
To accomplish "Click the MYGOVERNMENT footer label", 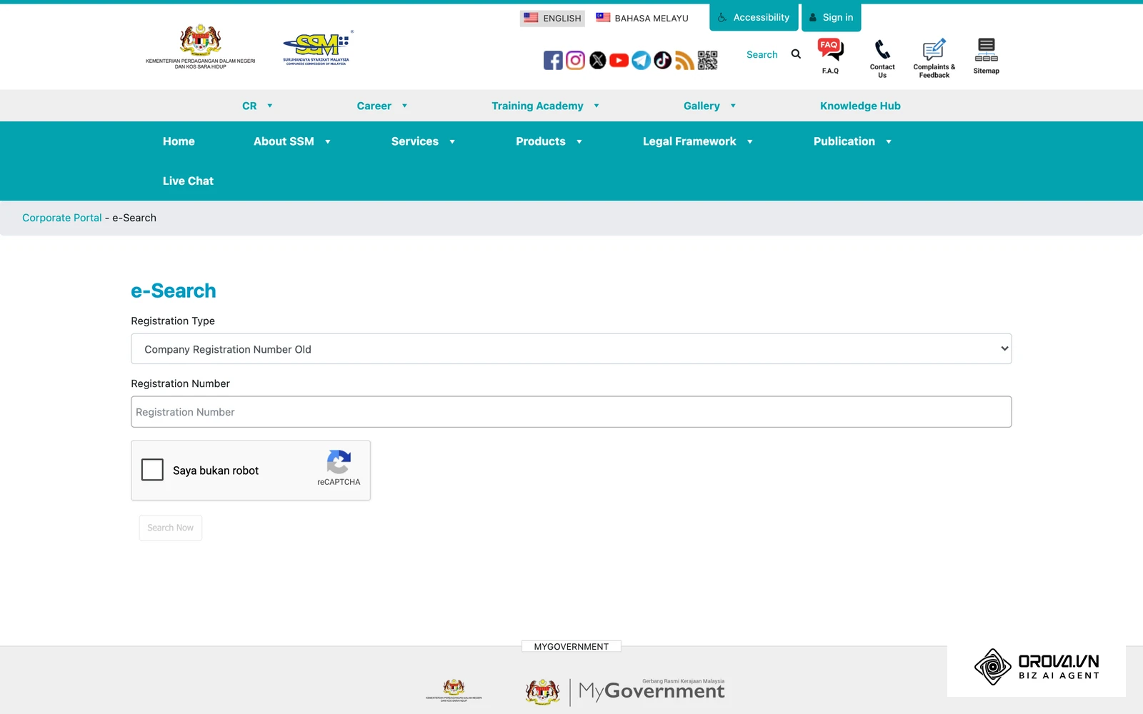I will click(571, 646).
